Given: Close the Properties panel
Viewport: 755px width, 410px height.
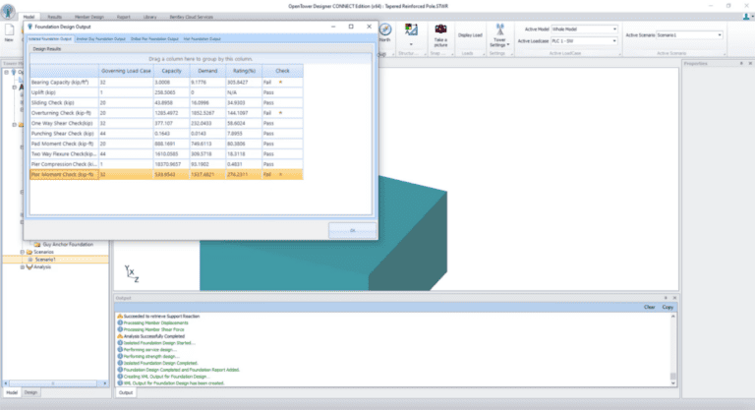Looking at the screenshot, I should [x=750, y=64].
